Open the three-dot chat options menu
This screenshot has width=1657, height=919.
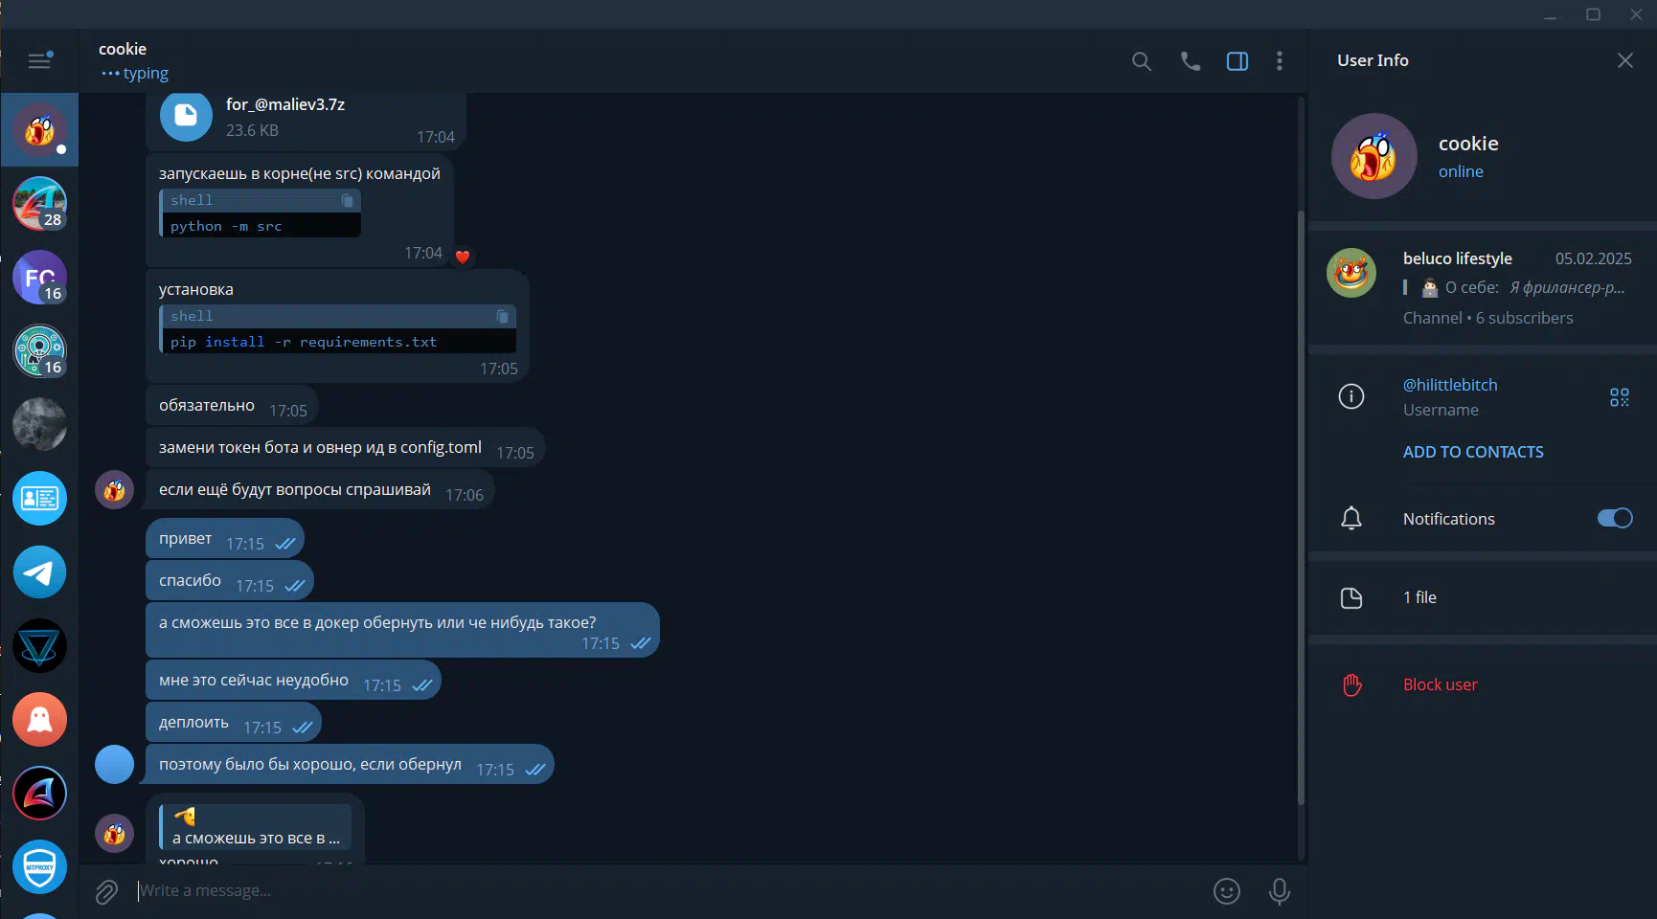1280,61
